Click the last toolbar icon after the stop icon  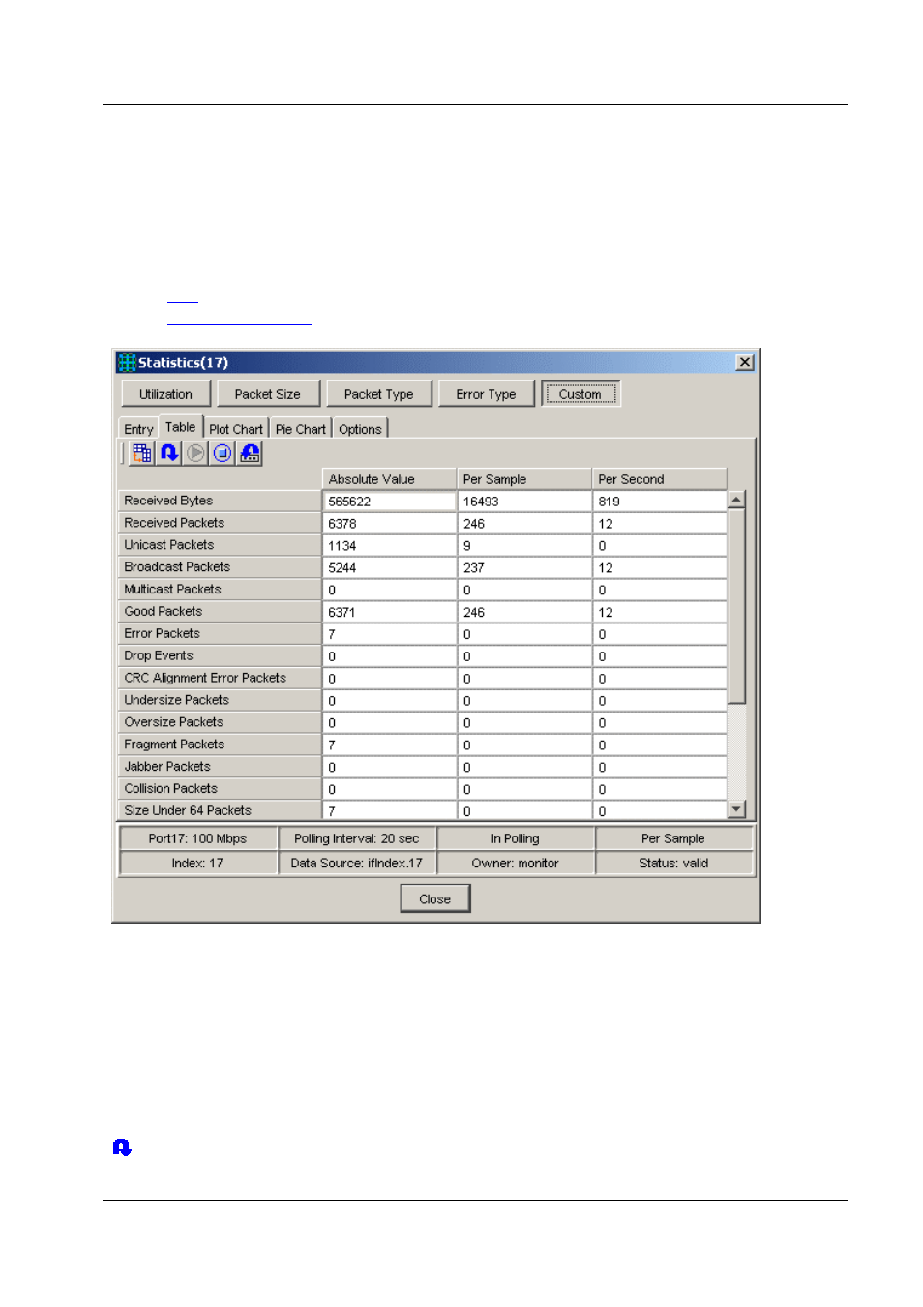click(x=250, y=453)
